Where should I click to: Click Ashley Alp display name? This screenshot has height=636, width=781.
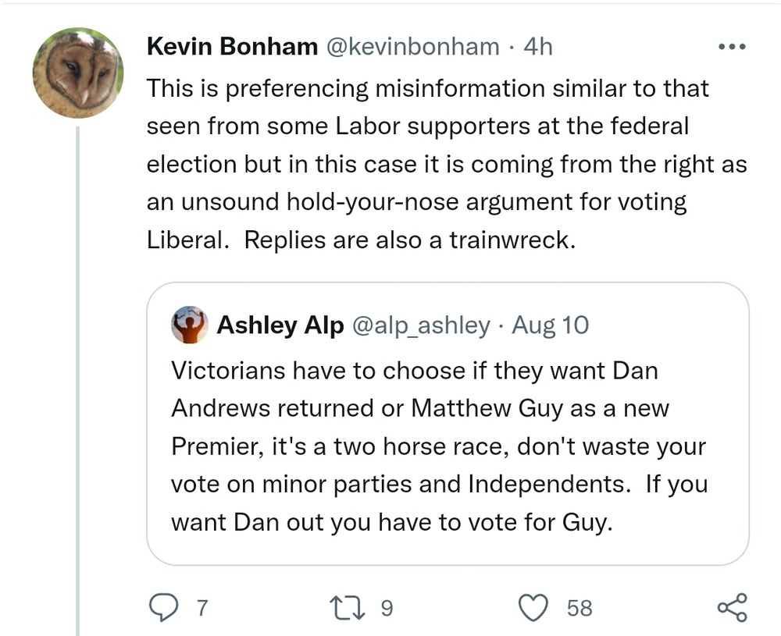coord(280,325)
